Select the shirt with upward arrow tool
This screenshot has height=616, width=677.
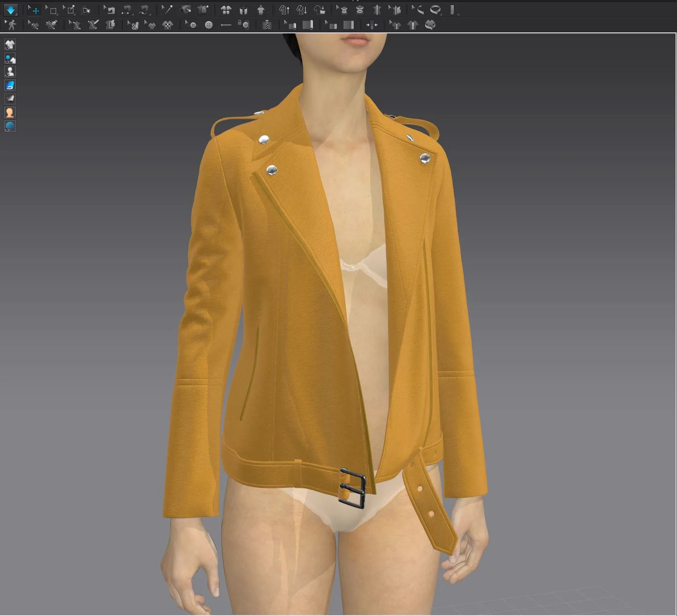tap(285, 10)
